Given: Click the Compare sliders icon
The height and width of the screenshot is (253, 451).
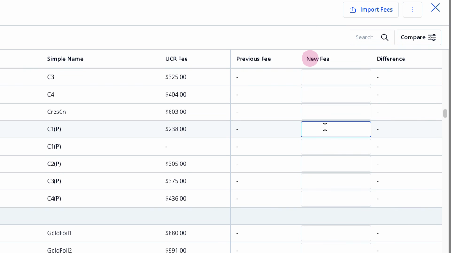Looking at the screenshot, I should pyautogui.click(x=432, y=37).
